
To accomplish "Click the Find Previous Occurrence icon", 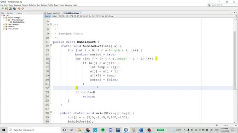I will 75,16.
